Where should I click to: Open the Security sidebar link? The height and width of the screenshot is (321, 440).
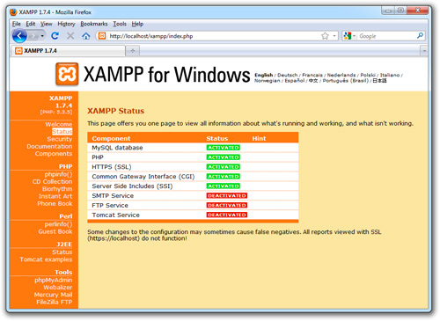pyautogui.click(x=60, y=139)
